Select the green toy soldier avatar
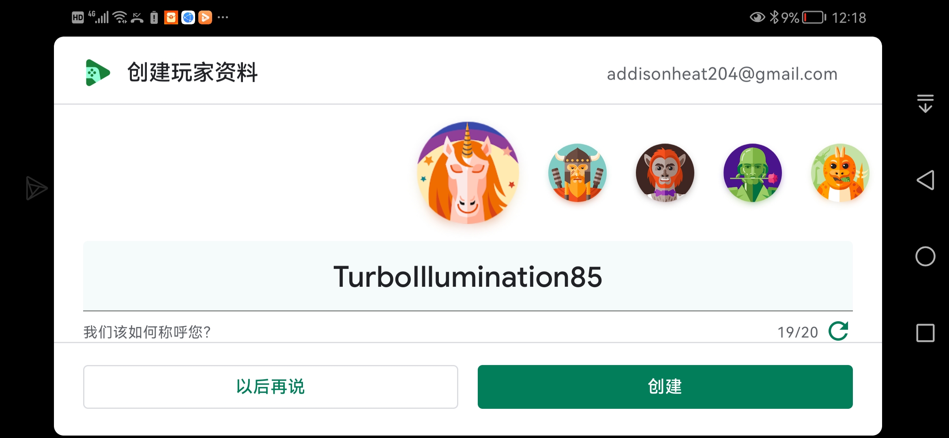Screen dimensions: 949x438 coord(753,173)
